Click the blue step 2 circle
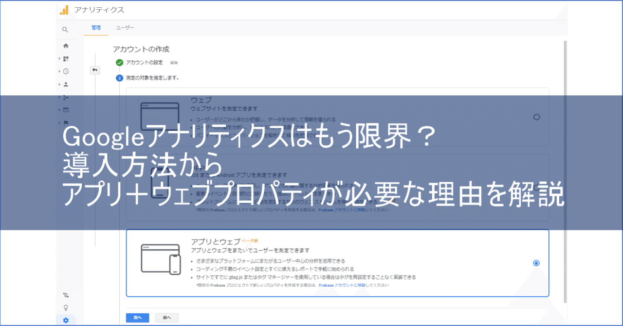623x326 pixels. tap(119, 78)
